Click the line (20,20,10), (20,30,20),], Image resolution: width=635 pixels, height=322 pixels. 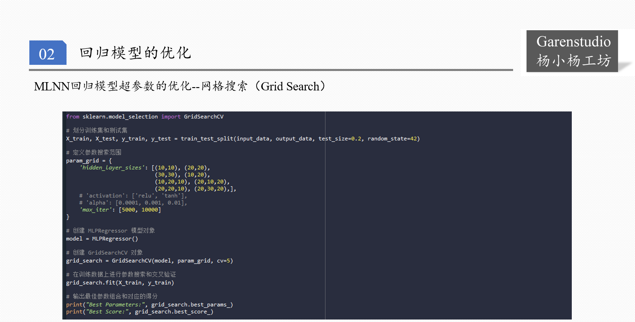point(195,189)
